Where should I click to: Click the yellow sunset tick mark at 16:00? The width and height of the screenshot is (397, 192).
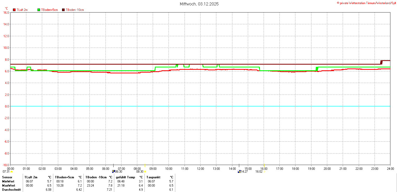264,165
